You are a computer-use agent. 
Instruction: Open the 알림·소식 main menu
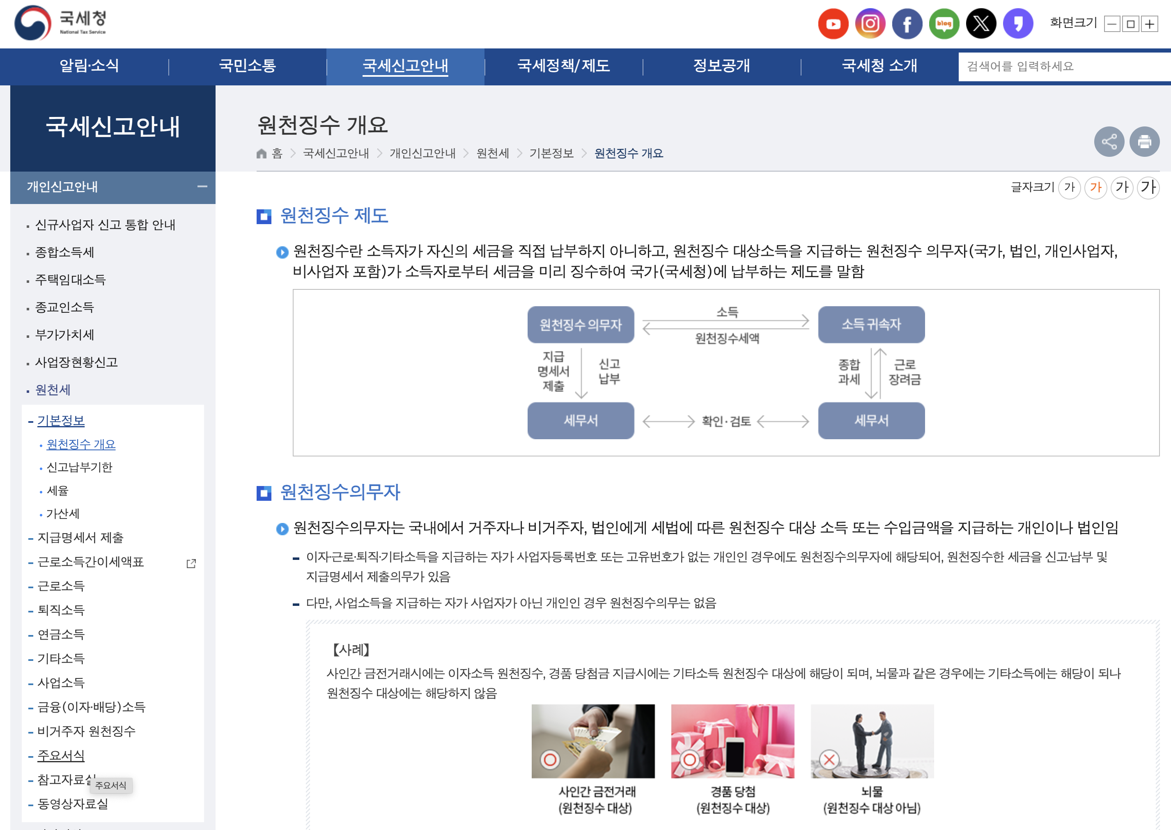point(89,66)
